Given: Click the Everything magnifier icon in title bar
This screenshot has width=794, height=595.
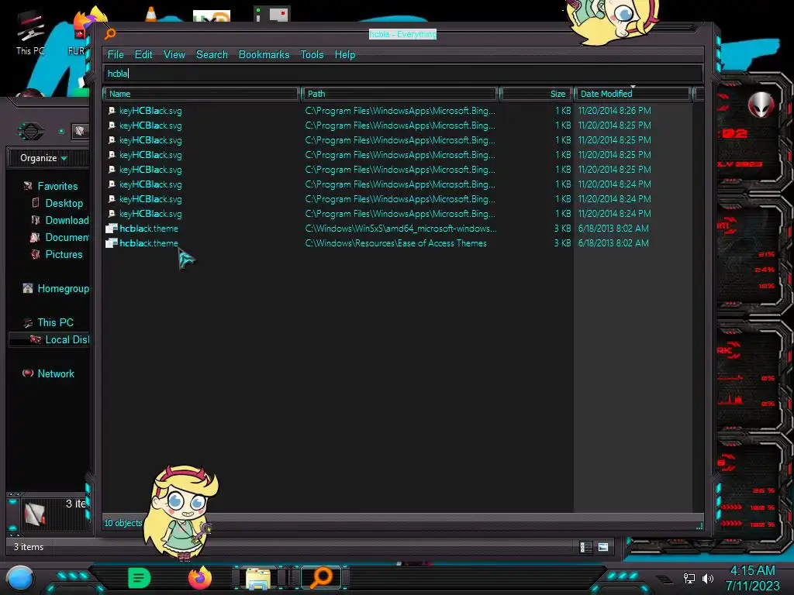Looking at the screenshot, I should point(110,34).
